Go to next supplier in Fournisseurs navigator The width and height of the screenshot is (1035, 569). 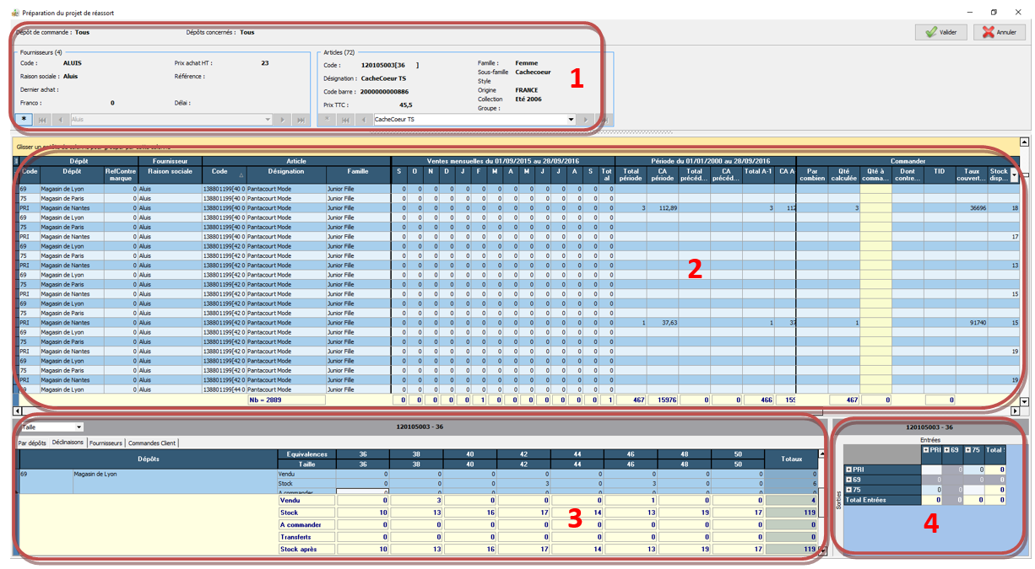(284, 120)
